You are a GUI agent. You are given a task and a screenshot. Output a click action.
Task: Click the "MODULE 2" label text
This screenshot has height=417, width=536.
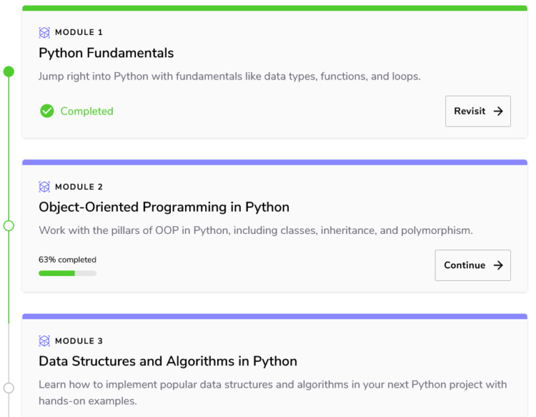79,186
